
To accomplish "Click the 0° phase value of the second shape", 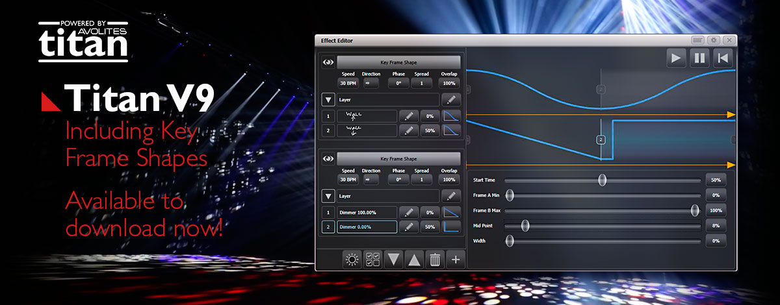I will coord(398,179).
